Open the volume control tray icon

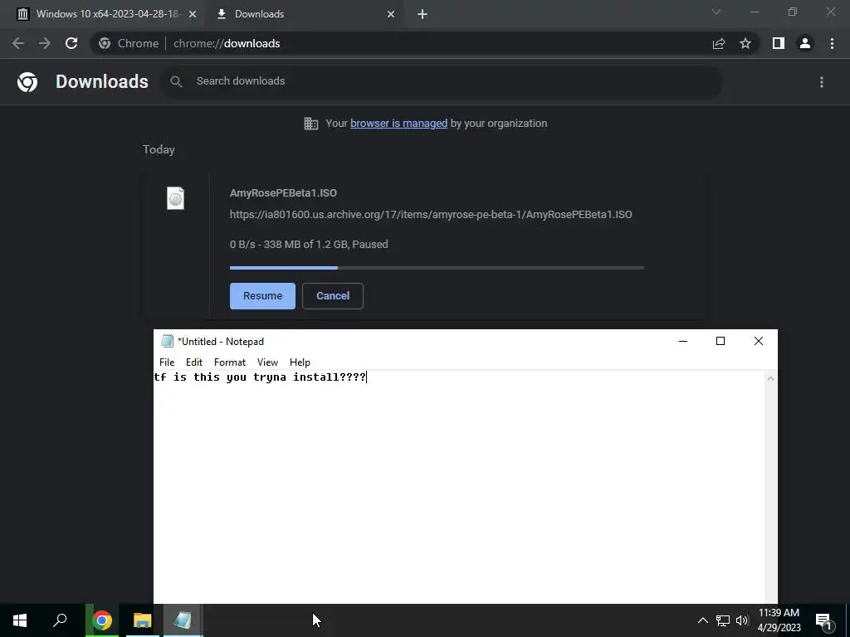point(742,620)
